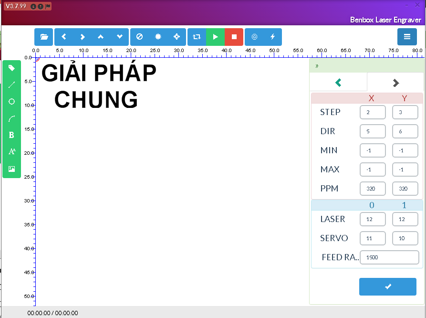Viewport: 426px width, 318px height.
Task: Select the text font tool
Action: [11, 151]
